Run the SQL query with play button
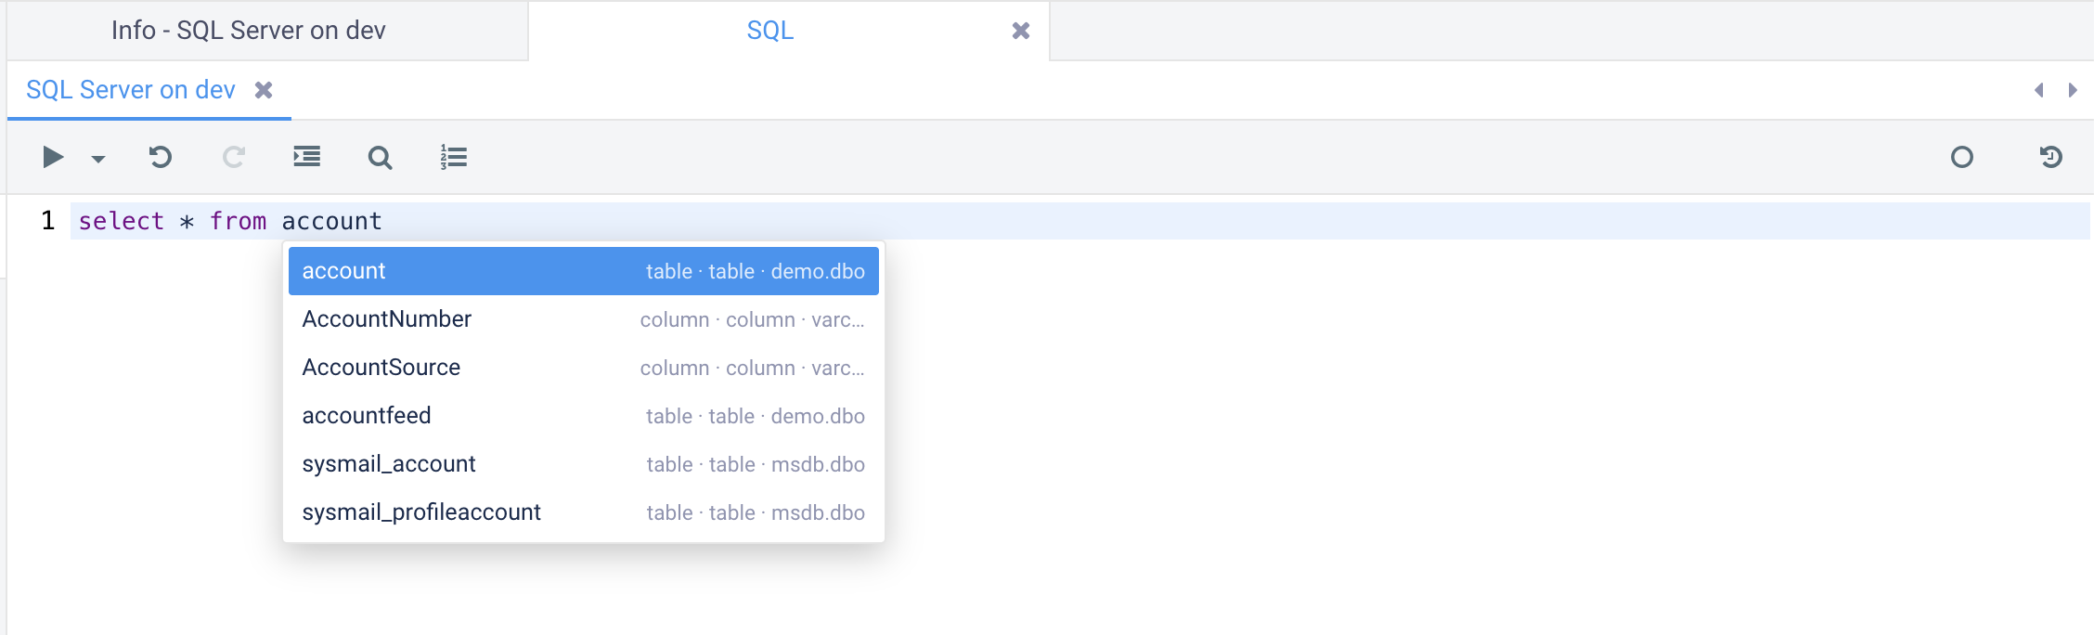 point(53,157)
